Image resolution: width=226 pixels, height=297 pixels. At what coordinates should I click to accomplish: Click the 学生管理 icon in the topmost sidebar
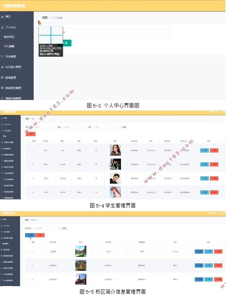point(2,56)
